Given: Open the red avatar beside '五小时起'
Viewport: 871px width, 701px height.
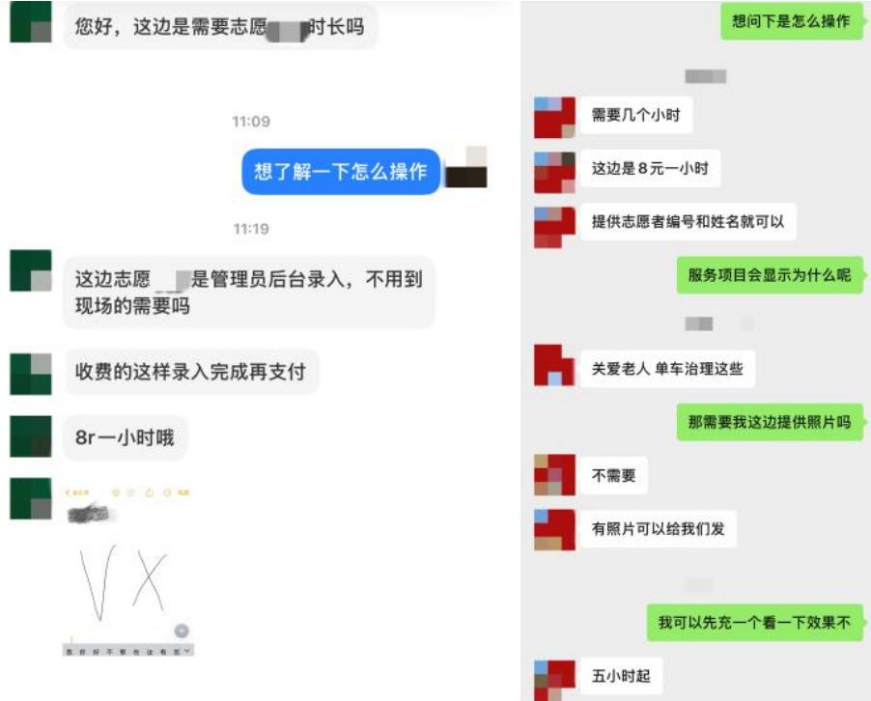Looking at the screenshot, I should (554, 680).
